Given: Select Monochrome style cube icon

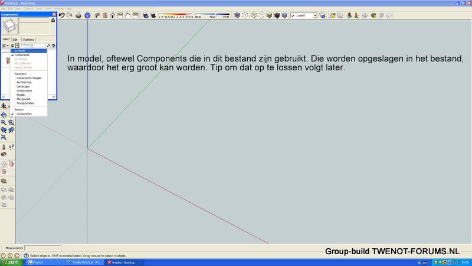Looking at the screenshot, I should tap(284, 15).
